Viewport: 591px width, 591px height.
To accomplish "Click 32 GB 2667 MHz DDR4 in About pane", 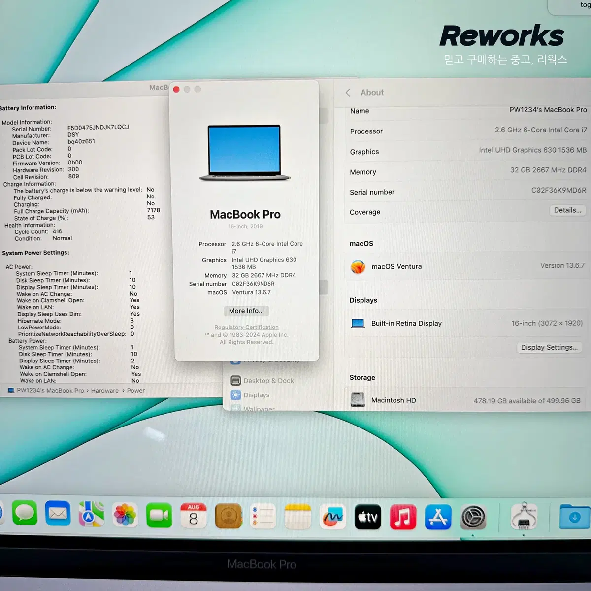I will 548,170.
